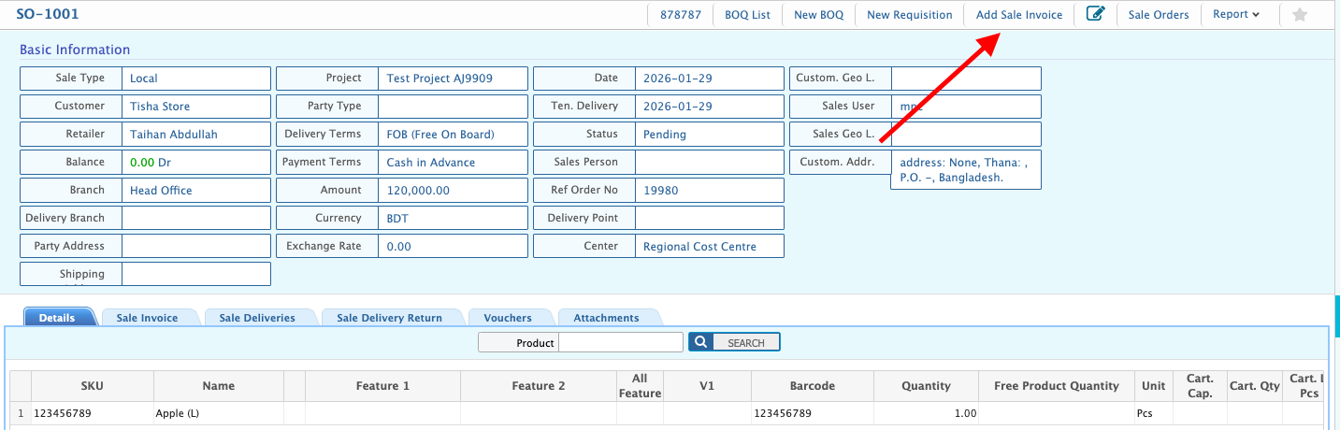The width and height of the screenshot is (1340, 430).
Task: Select the Details tab
Action: coord(57,318)
